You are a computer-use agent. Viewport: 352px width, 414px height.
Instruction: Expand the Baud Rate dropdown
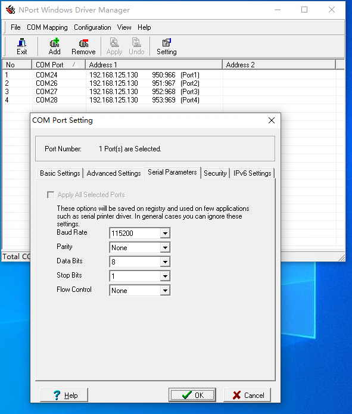165,234
